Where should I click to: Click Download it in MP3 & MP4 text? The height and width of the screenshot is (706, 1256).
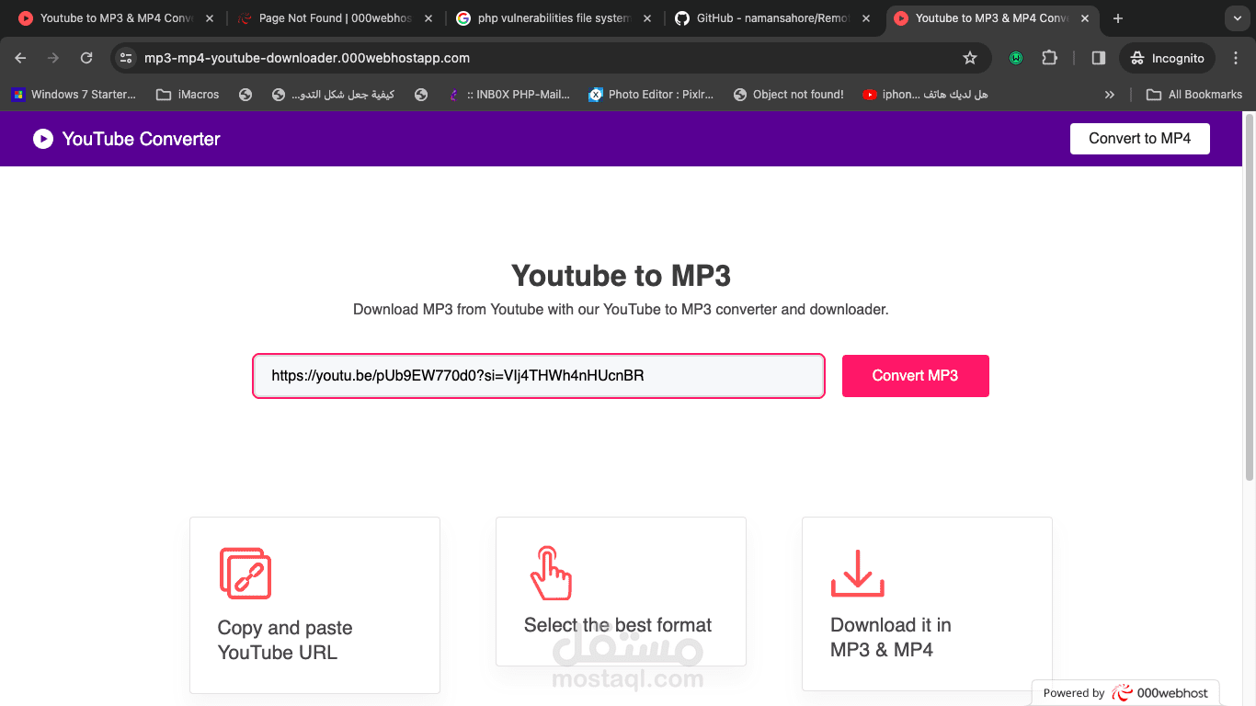point(891,637)
